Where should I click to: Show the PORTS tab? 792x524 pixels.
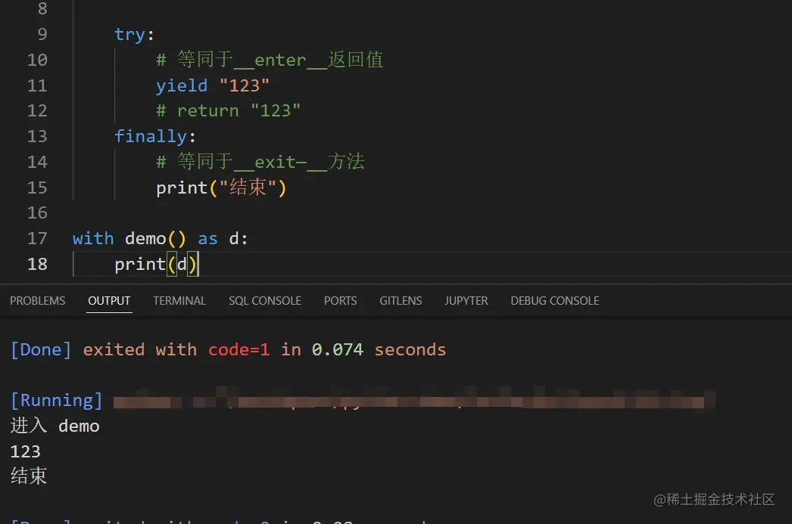[340, 301]
